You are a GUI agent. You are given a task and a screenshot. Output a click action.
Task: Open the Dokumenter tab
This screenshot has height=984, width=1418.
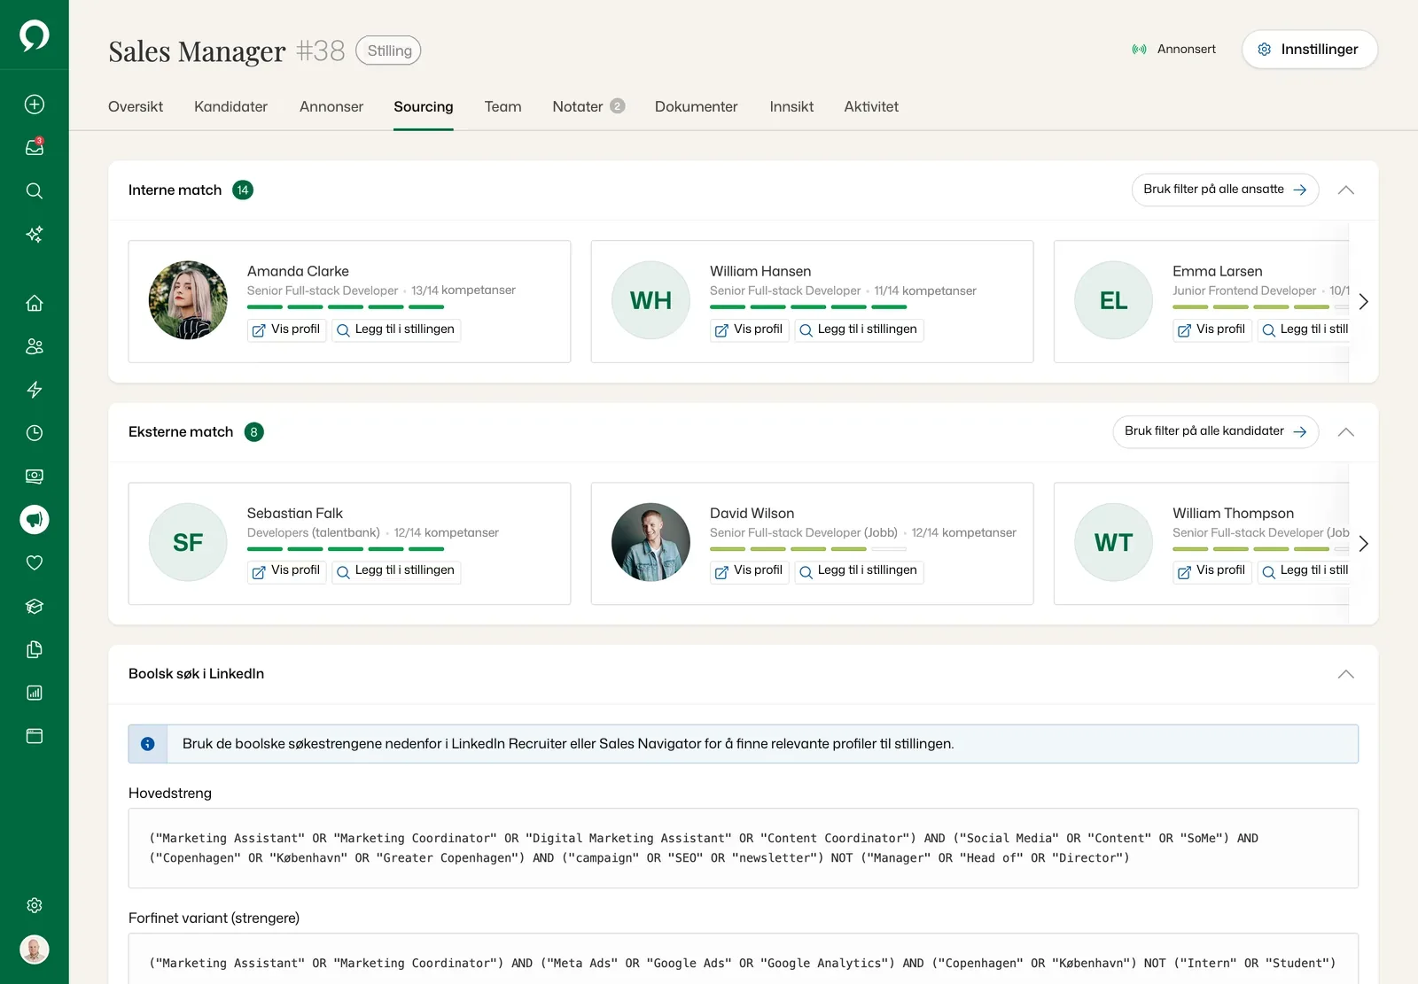(696, 106)
